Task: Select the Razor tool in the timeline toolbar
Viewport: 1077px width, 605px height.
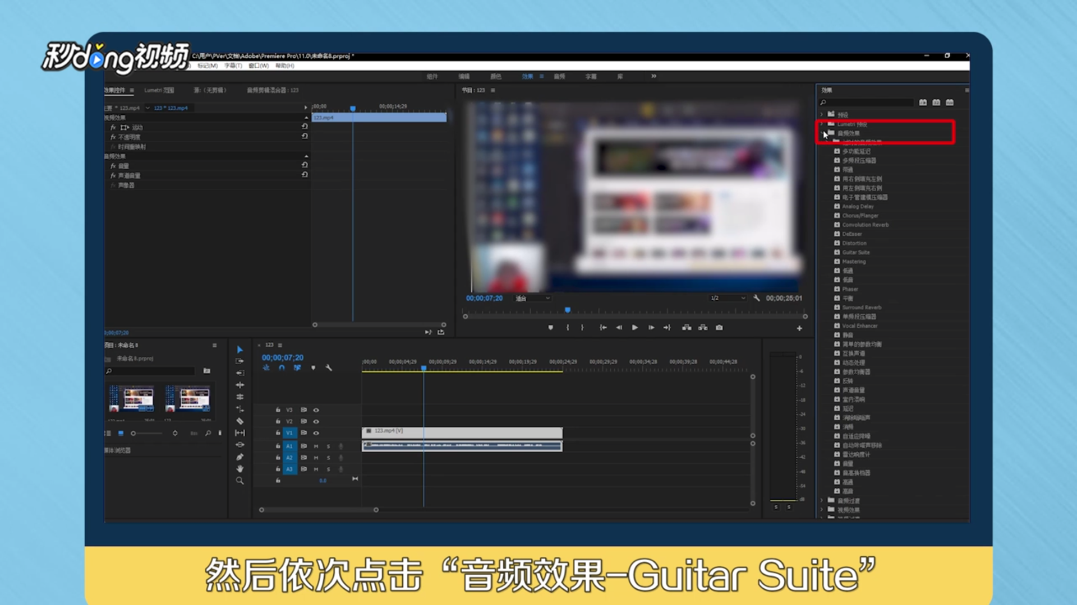Action: (240, 420)
